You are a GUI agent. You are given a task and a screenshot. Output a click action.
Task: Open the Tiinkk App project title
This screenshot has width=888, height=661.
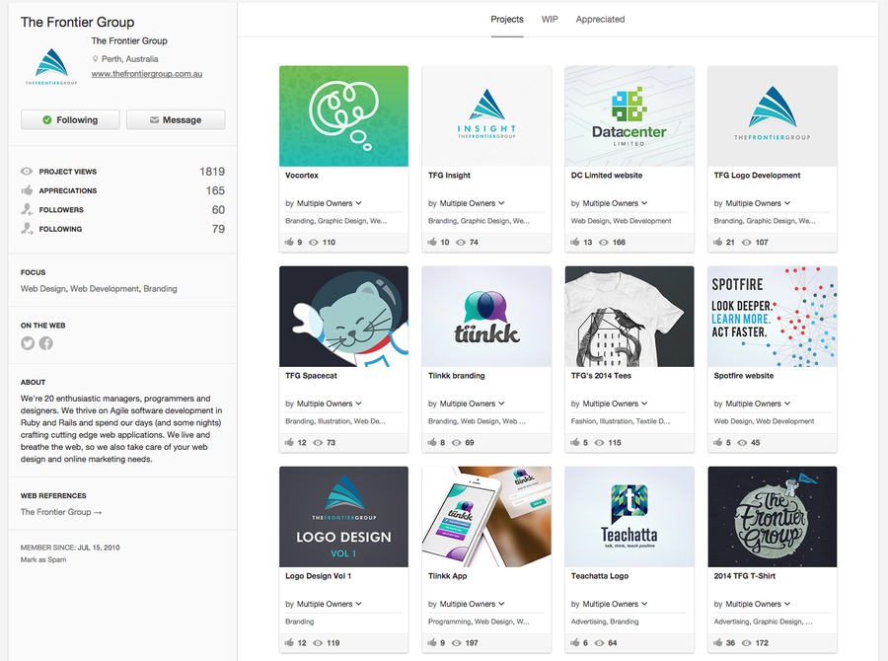[x=447, y=576]
